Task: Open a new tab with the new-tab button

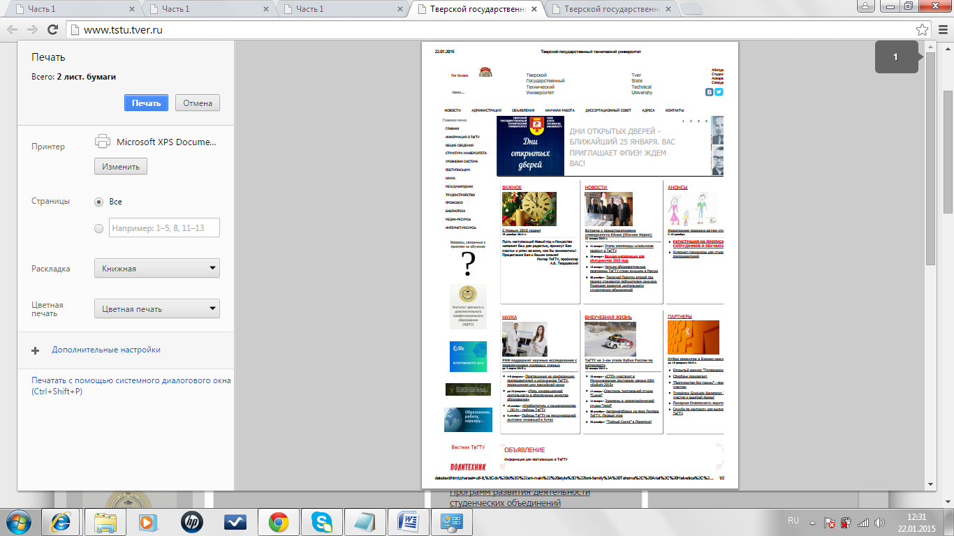Action: (691, 9)
